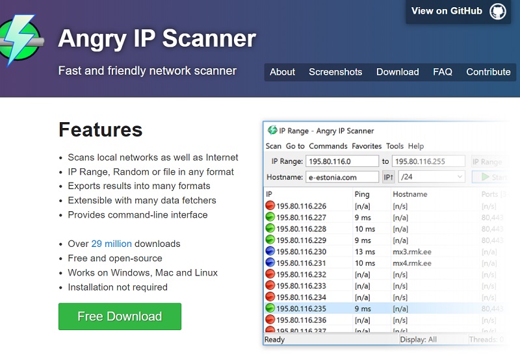Click the green Start play icon
520x360 pixels.
tap(485, 177)
